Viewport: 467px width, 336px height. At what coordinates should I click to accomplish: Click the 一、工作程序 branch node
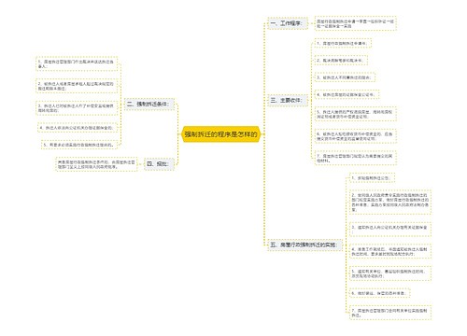click(288, 23)
